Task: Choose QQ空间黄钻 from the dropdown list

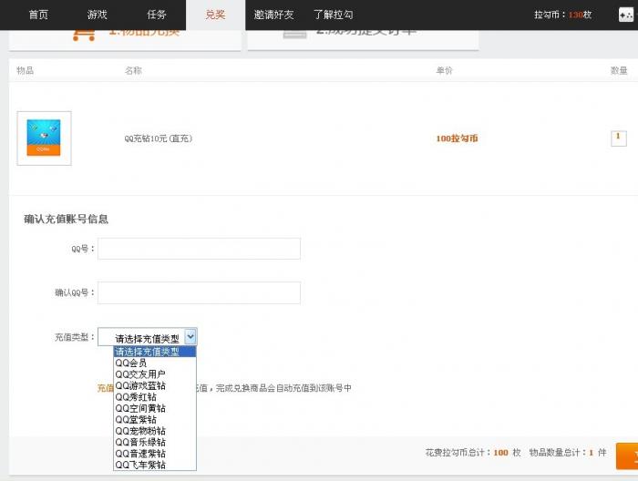Action: point(155,408)
